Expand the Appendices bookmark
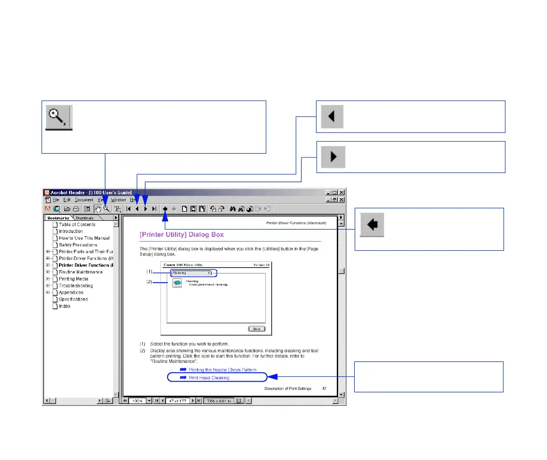This screenshot has width=547, height=460. click(48, 292)
